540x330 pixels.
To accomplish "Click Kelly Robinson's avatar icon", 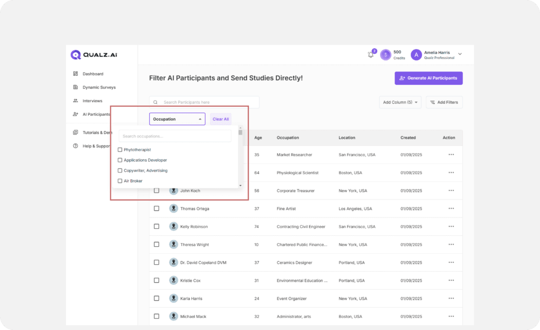I will 173,226.
